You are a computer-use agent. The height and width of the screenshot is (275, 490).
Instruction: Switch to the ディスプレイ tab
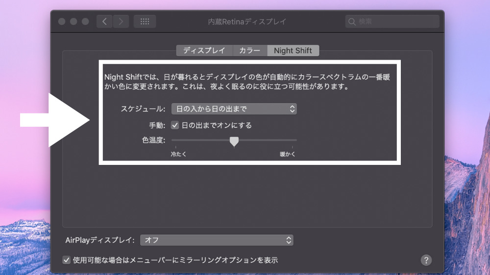pyautogui.click(x=204, y=50)
